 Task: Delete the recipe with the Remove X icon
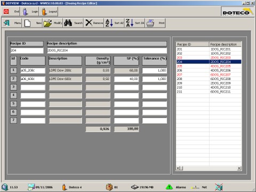89,23
